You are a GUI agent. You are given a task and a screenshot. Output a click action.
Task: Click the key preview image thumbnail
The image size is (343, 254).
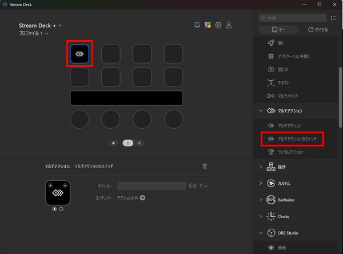pyautogui.click(x=58, y=193)
